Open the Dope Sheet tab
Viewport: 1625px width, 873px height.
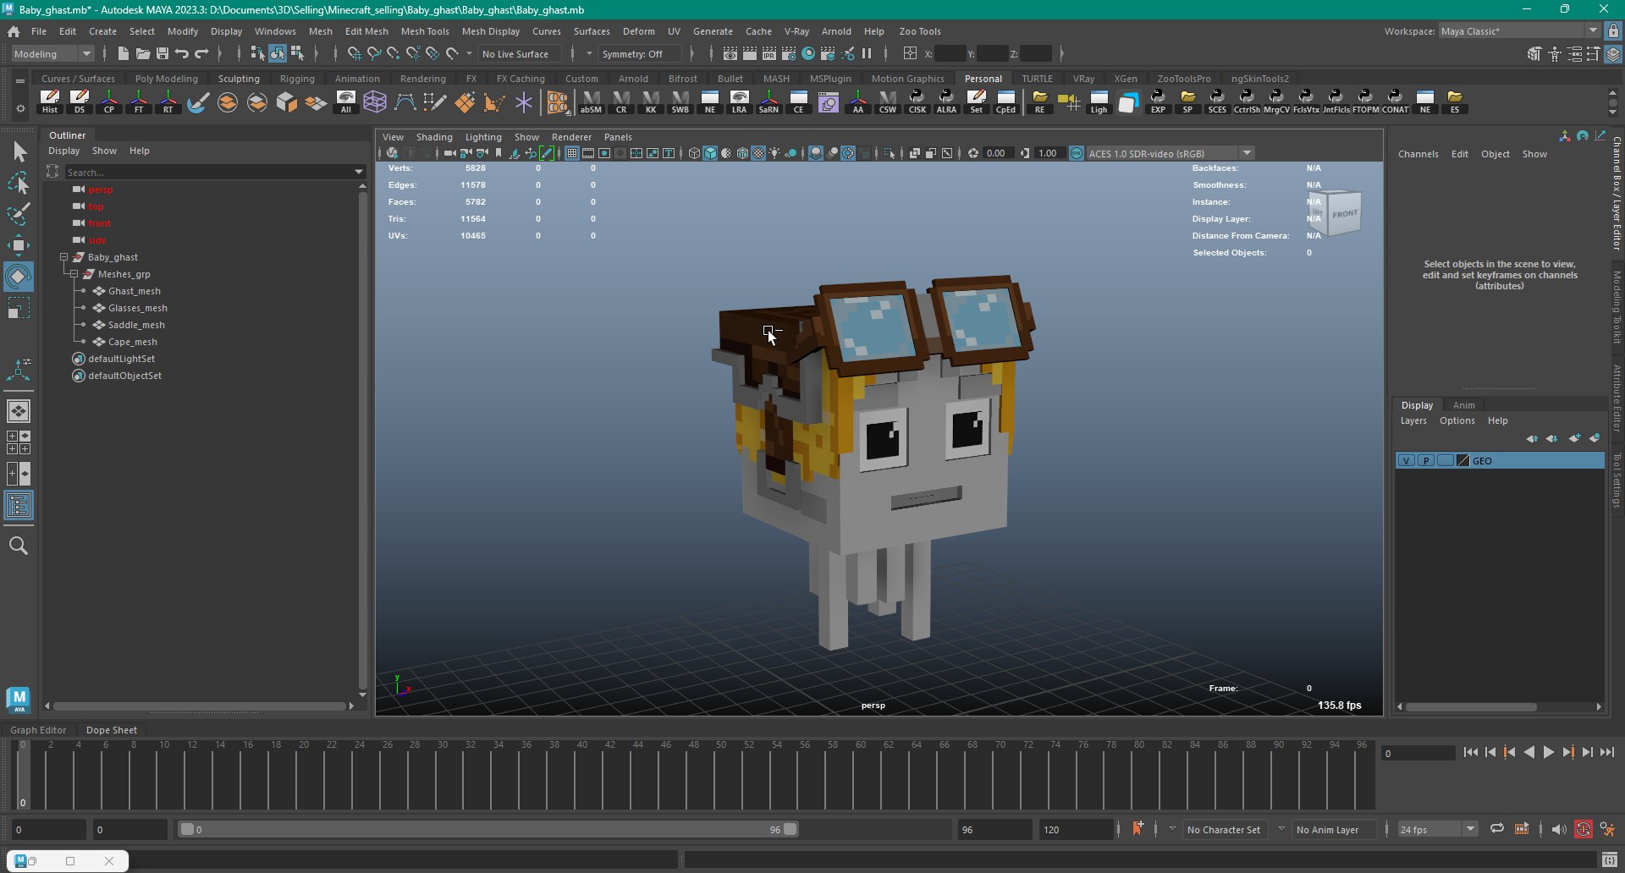coord(111,730)
